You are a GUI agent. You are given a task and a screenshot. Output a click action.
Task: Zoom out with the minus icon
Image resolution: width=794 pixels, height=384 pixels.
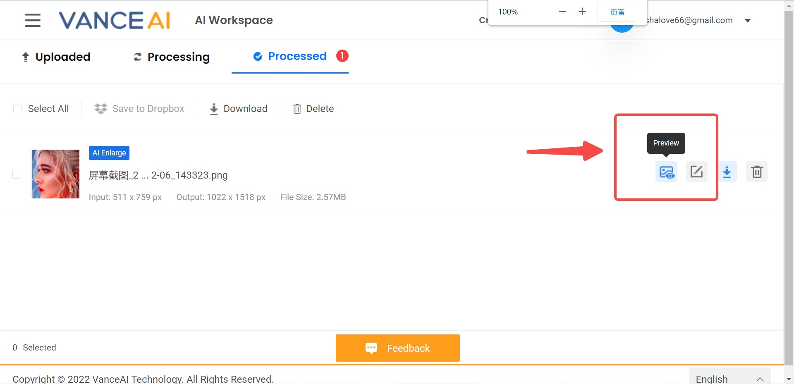pos(562,12)
